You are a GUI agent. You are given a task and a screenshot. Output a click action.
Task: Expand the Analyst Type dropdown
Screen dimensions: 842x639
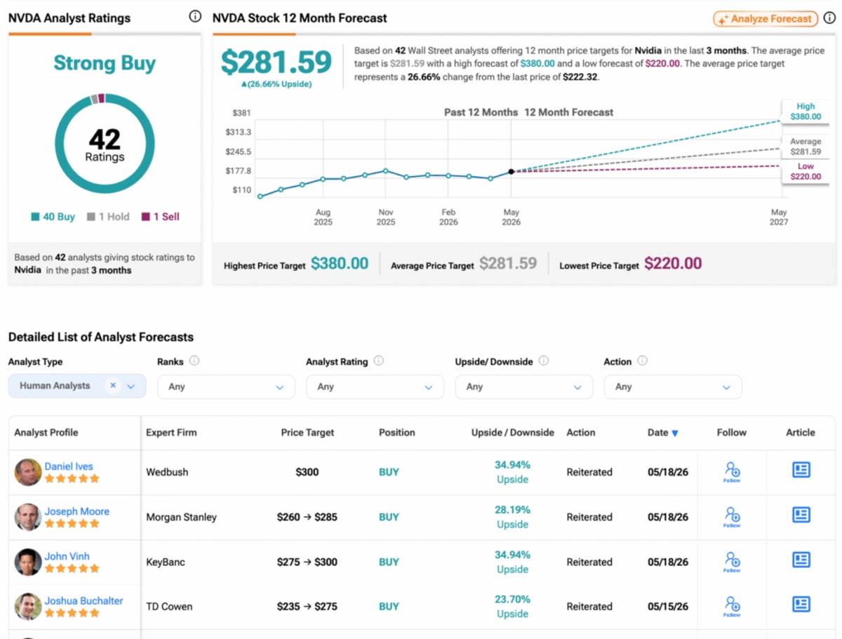tap(131, 386)
